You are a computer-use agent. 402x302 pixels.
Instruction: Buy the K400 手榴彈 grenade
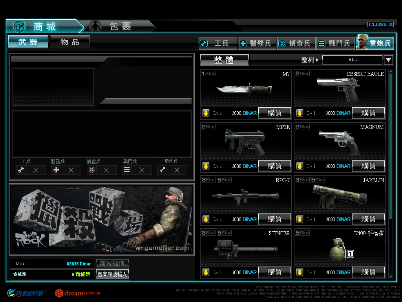[x=368, y=272]
